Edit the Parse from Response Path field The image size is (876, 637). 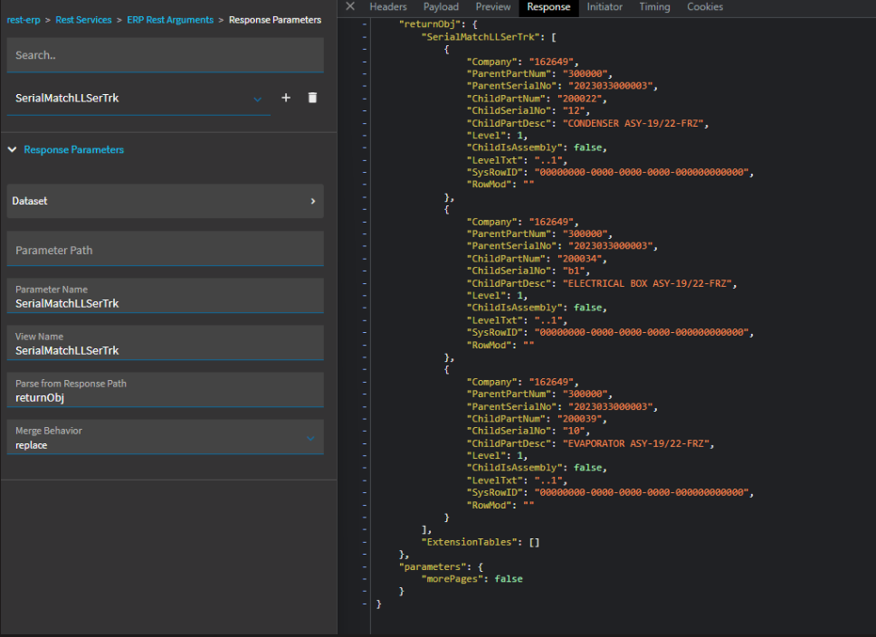click(165, 392)
